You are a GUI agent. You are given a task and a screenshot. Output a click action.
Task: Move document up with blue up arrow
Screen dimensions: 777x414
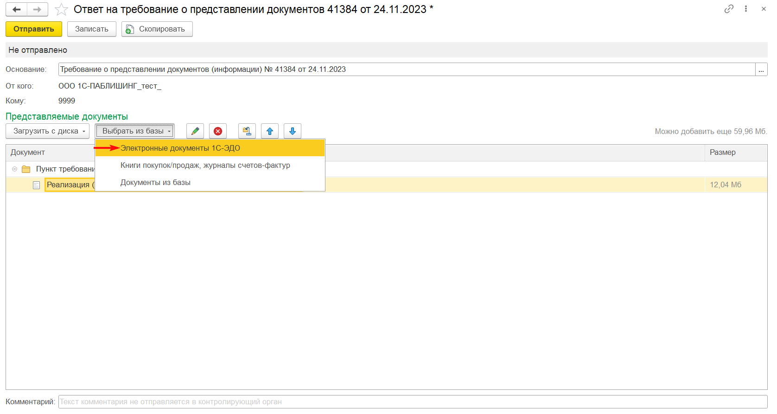[x=270, y=131]
